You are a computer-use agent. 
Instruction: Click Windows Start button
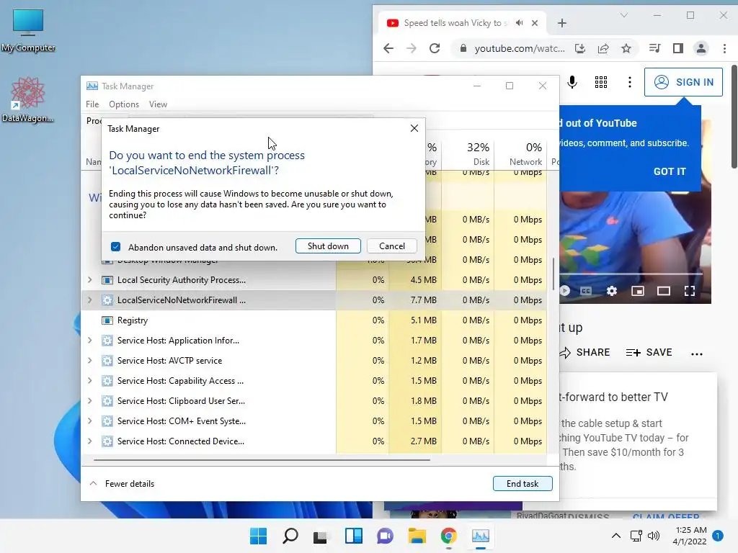[x=259, y=536]
